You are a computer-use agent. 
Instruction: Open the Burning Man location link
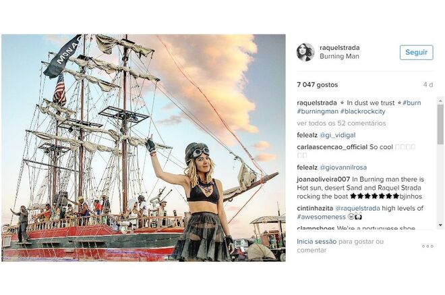pyautogui.click(x=339, y=56)
